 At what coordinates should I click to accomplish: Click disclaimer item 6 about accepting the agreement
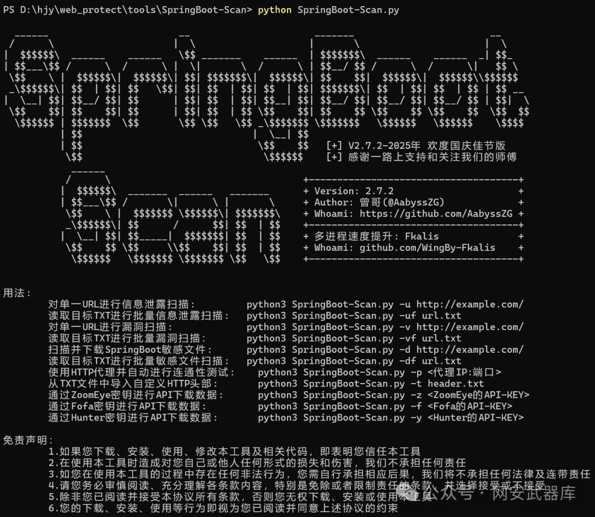pos(193,511)
